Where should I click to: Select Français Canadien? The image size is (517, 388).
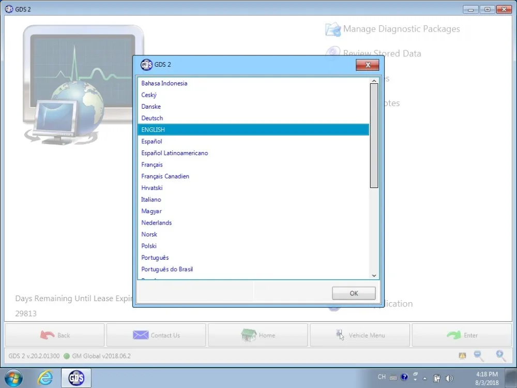tap(253, 176)
